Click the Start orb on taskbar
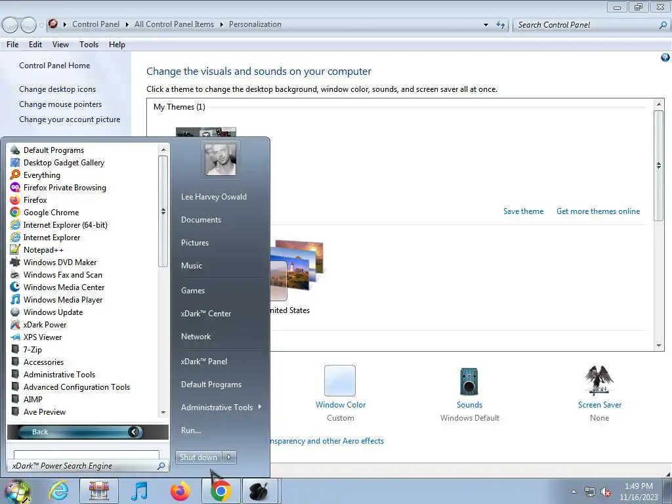Image resolution: width=672 pixels, height=504 pixels. click(x=17, y=492)
